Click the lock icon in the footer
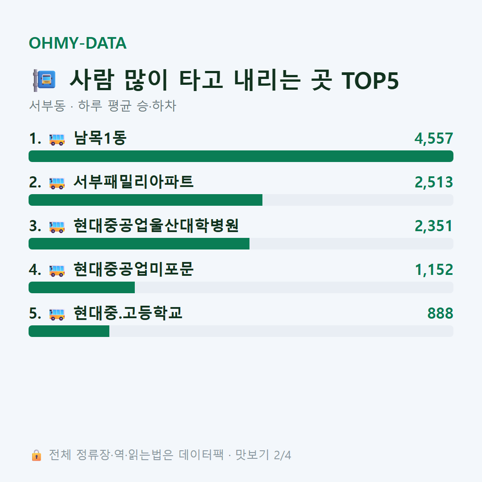The width and height of the screenshot is (482, 482). [36, 455]
